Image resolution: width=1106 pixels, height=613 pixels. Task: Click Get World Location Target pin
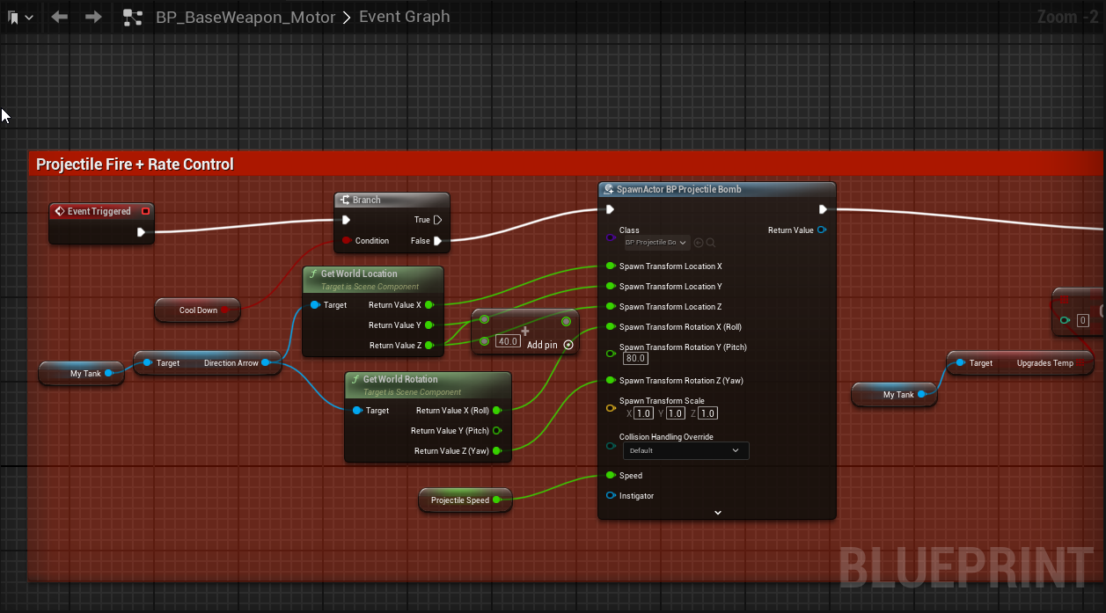point(314,305)
